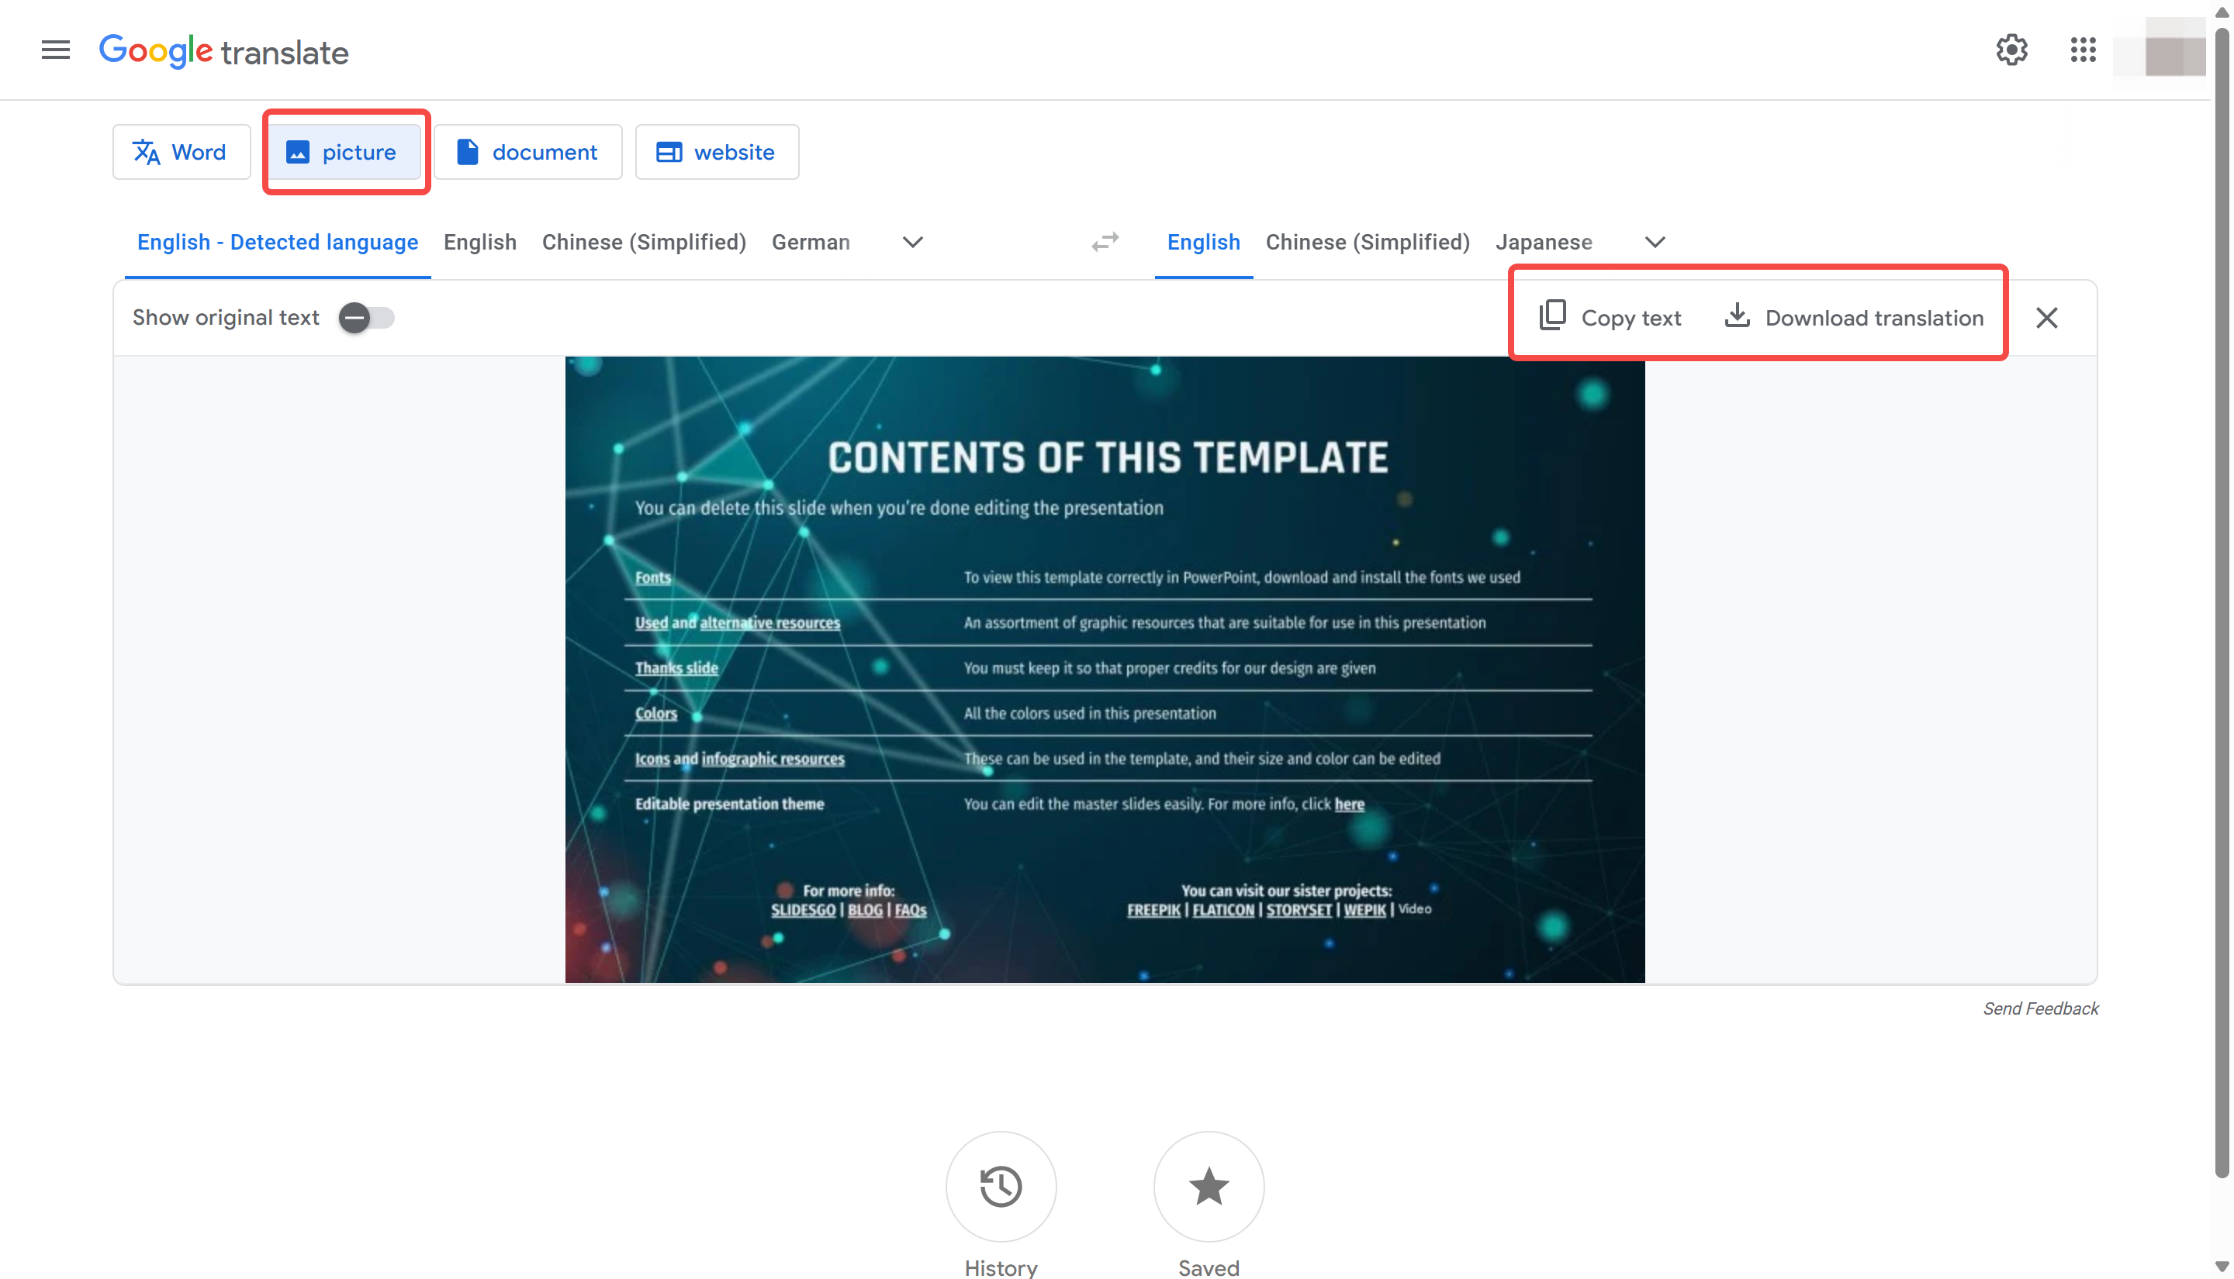Expand the source language dropdown
The image size is (2234, 1279).
pos(912,243)
